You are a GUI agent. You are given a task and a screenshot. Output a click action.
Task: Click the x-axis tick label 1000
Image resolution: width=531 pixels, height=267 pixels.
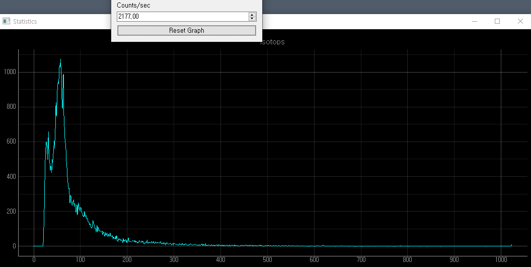click(x=501, y=260)
